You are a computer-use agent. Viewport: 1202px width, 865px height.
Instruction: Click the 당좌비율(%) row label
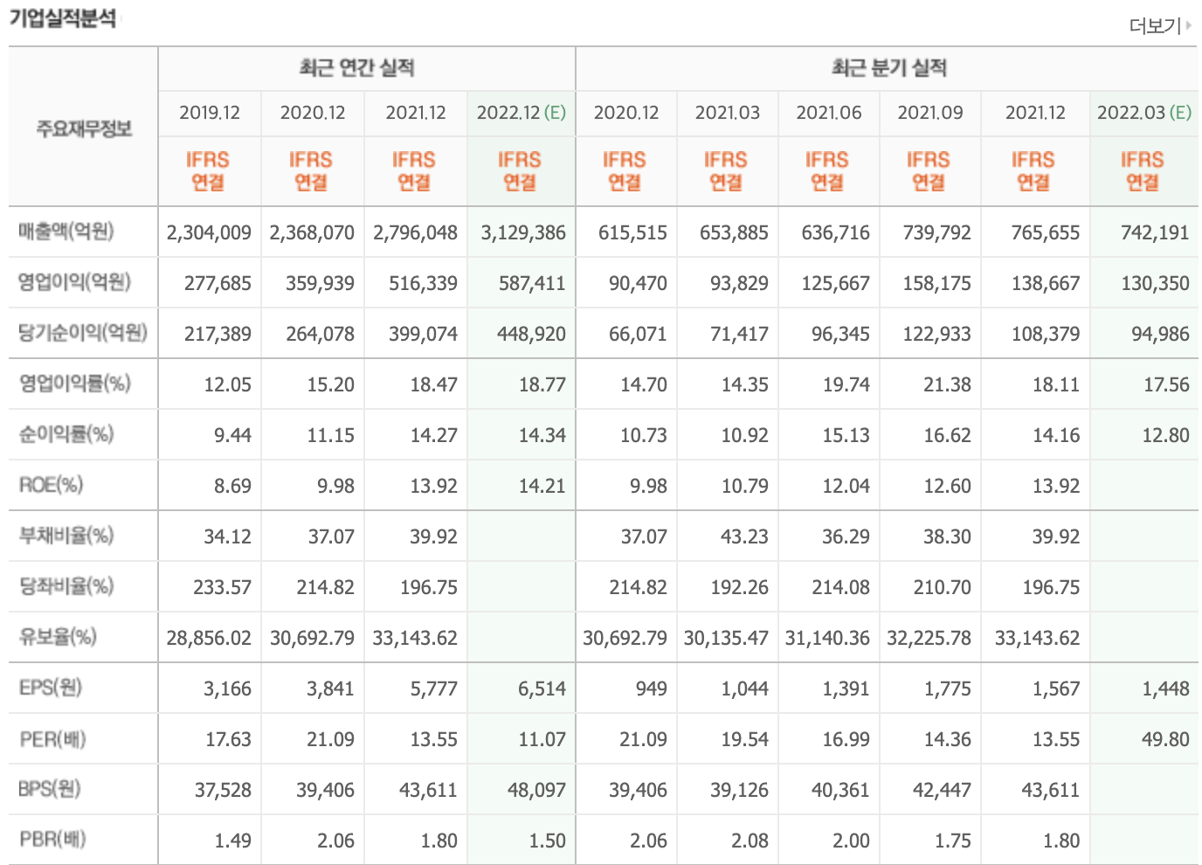[66, 585]
